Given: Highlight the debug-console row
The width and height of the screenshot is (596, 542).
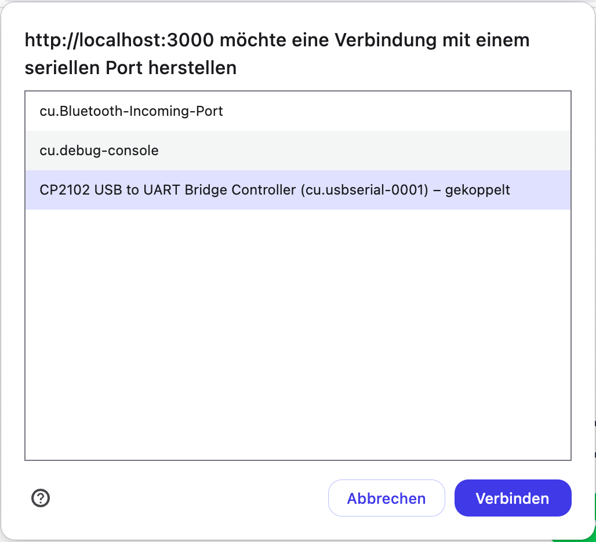Looking at the screenshot, I should [298, 151].
